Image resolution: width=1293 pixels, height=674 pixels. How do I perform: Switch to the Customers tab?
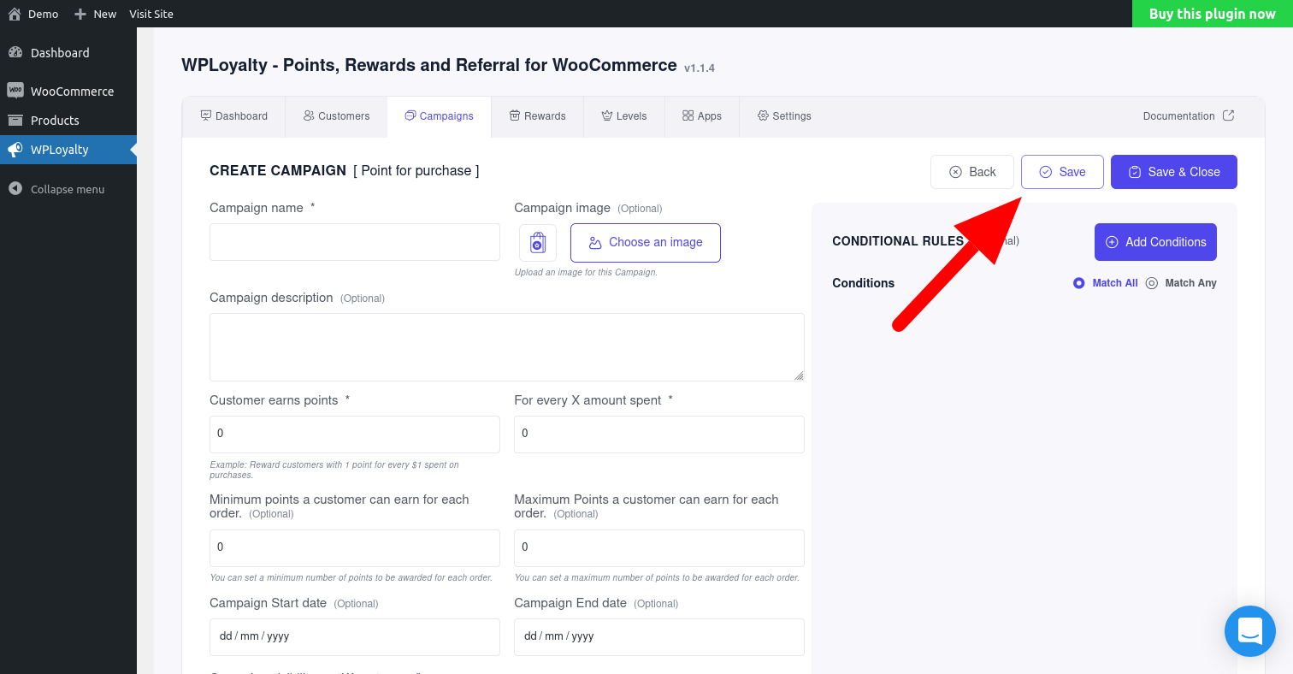click(x=336, y=116)
